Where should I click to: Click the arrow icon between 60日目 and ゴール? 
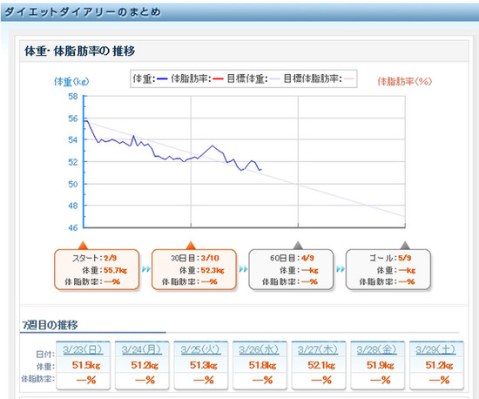click(341, 269)
